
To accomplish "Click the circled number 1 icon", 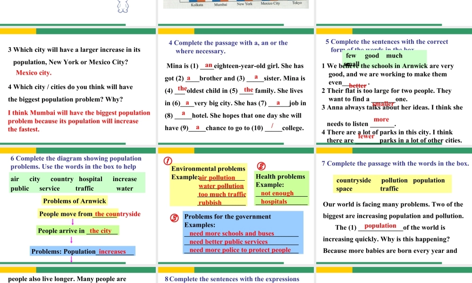I will (167, 161).
